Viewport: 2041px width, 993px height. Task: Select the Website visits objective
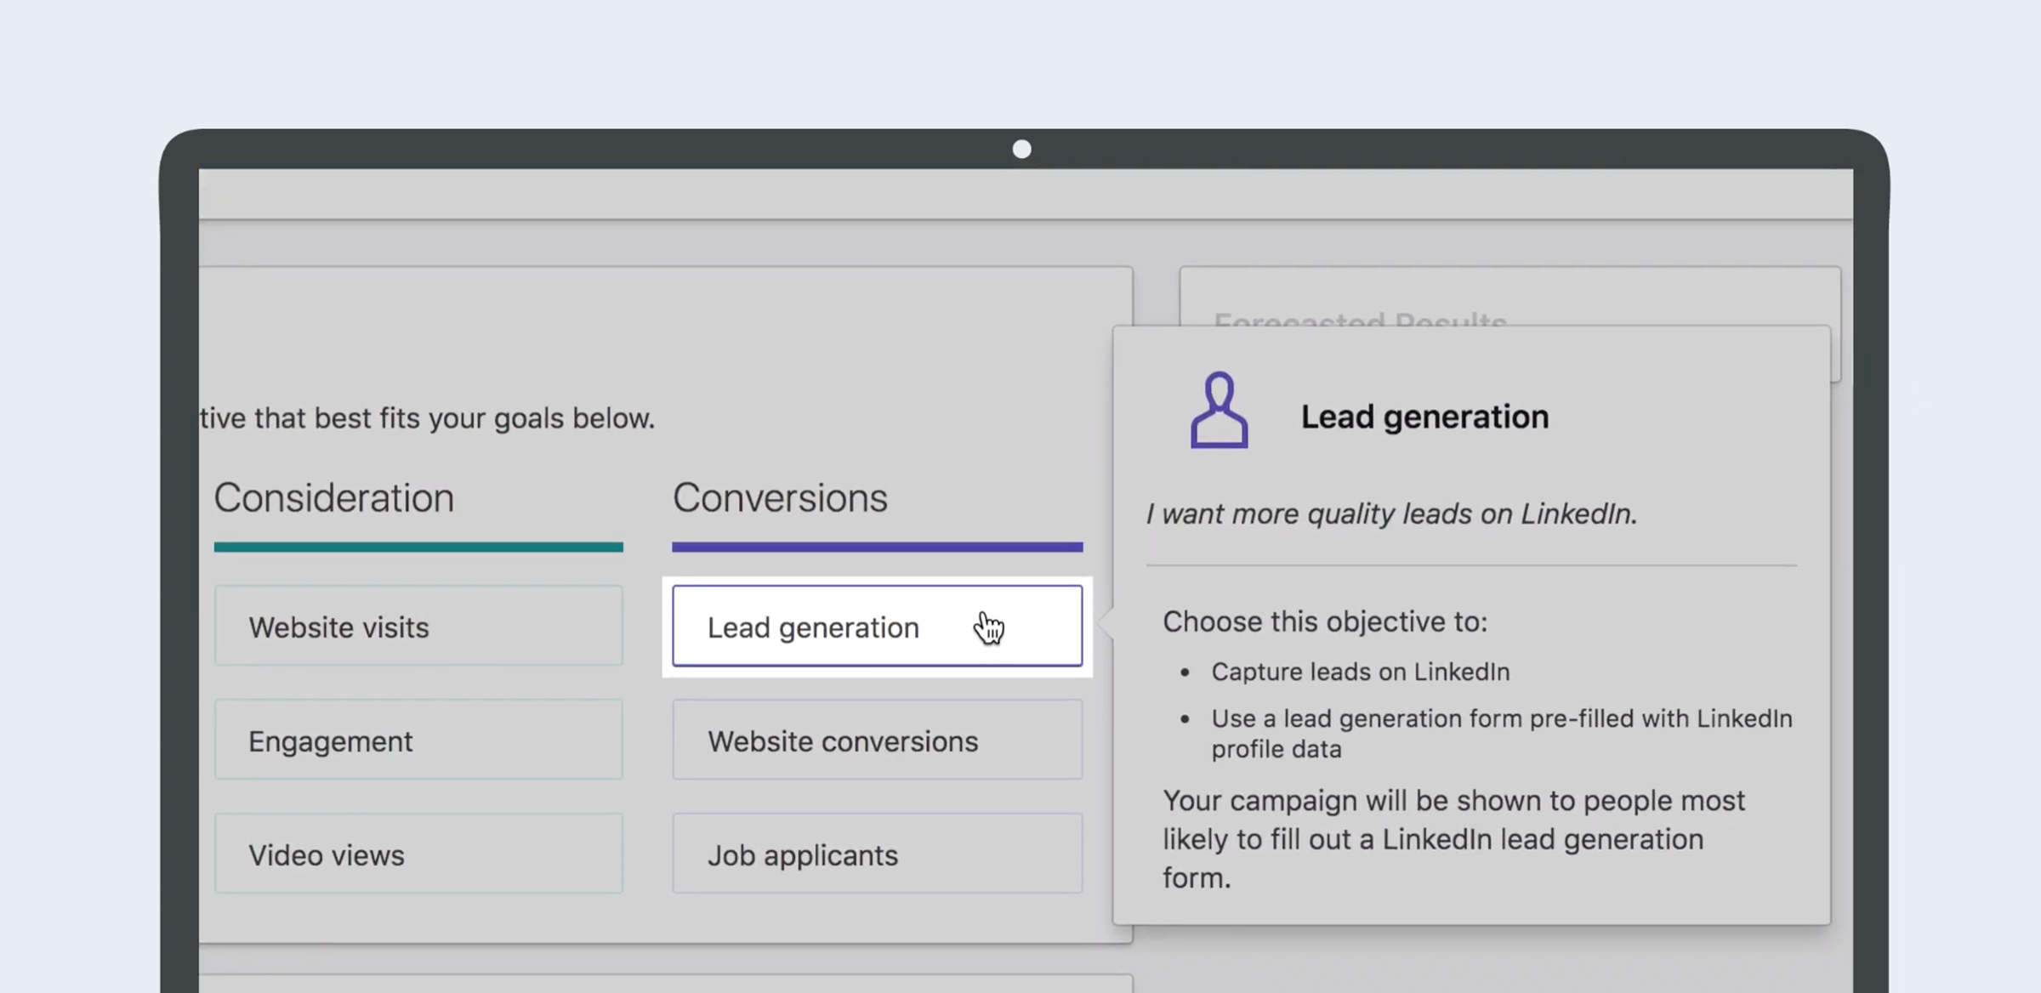pyautogui.click(x=418, y=627)
